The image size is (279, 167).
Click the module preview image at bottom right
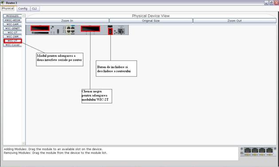258,152
